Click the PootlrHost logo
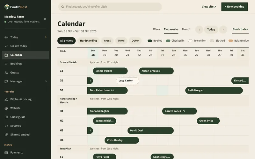255x159 pixels. coord(16,7)
